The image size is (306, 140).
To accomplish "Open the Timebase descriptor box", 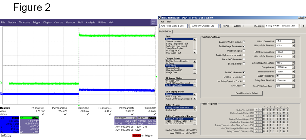I will [x=126, y=121].
